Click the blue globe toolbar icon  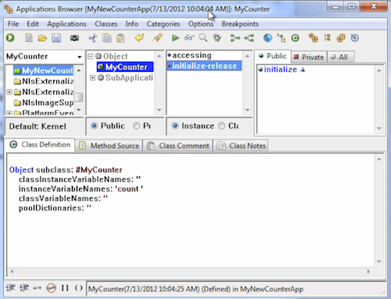click(267, 38)
